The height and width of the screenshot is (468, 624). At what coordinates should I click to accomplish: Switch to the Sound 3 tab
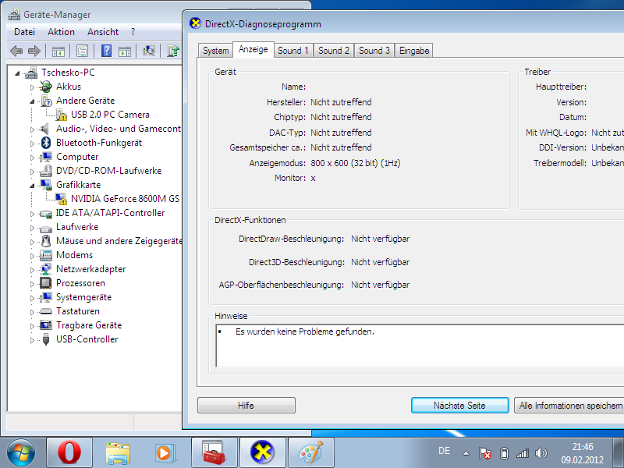click(x=374, y=51)
